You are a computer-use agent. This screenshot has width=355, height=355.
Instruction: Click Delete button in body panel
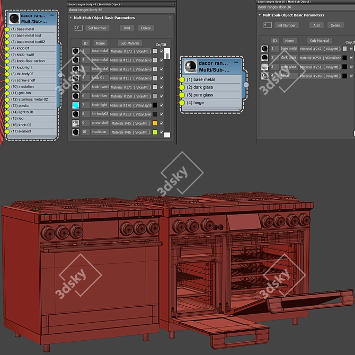point(146,28)
